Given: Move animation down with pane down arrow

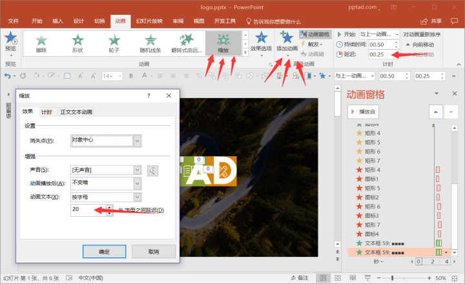Looking at the screenshot, I should point(451,112).
